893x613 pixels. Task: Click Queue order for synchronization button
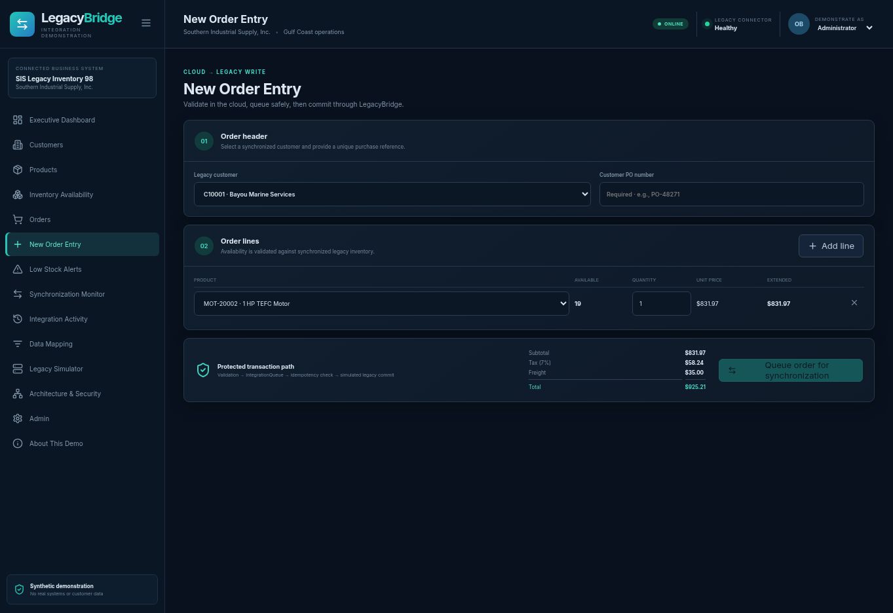click(x=791, y=370)
